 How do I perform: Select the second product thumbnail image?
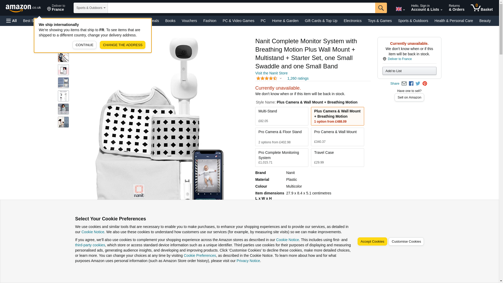coord(63,57)
